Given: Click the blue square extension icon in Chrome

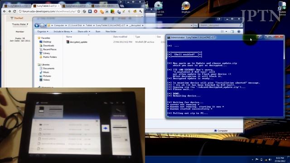Looking at the screenshot, I should point(90,11).
